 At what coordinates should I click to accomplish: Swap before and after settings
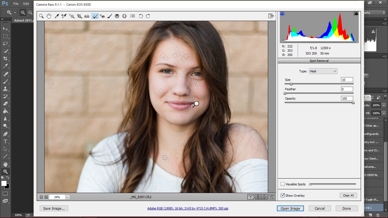click(x=258, y=197)
